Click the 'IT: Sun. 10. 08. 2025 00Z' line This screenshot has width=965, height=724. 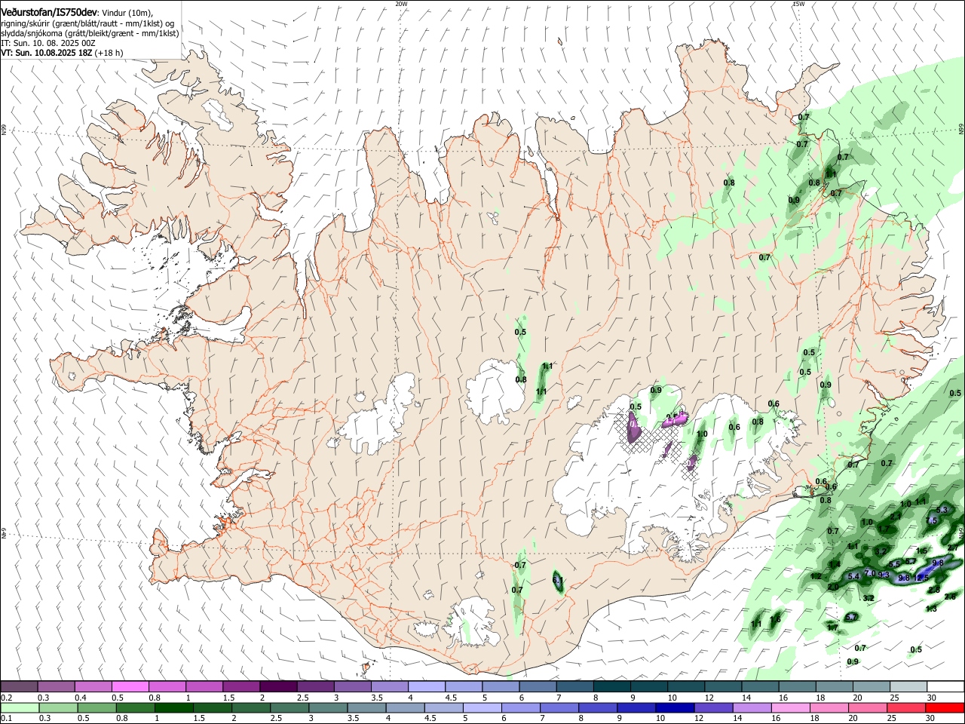tap(47, 43)
